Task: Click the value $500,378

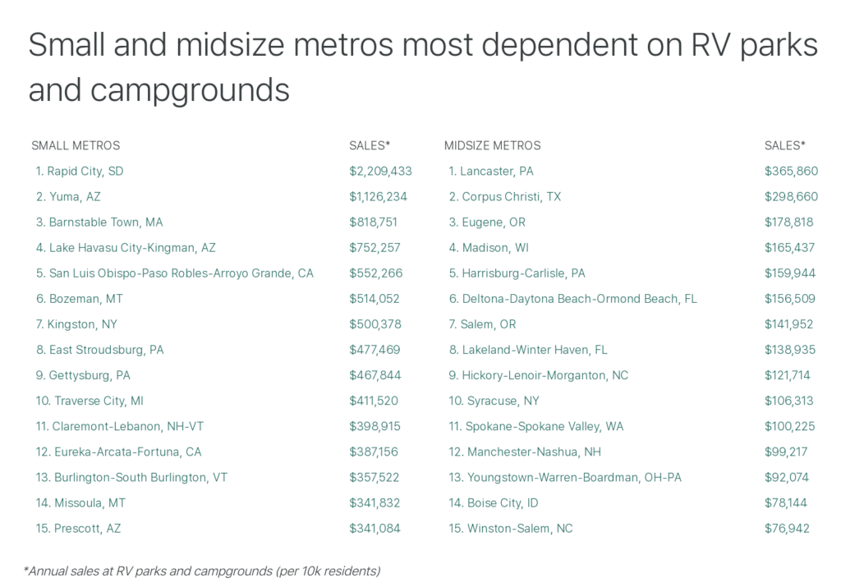Action: [x=375, y=324]
